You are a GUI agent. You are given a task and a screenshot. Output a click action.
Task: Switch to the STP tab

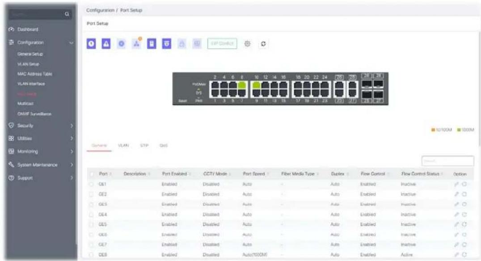coord(144,145)
